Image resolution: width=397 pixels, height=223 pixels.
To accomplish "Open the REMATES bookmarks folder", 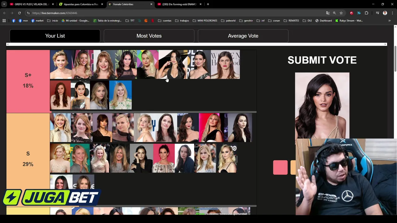I will pyautogui.click(x=291, y=21).
